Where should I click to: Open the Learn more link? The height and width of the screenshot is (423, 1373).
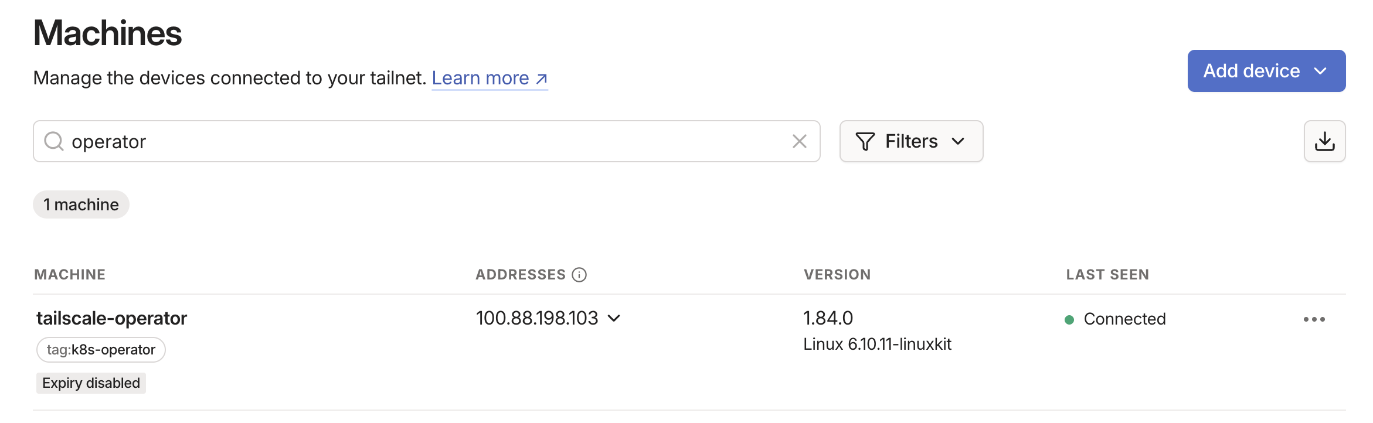click(x=481, y=78)
